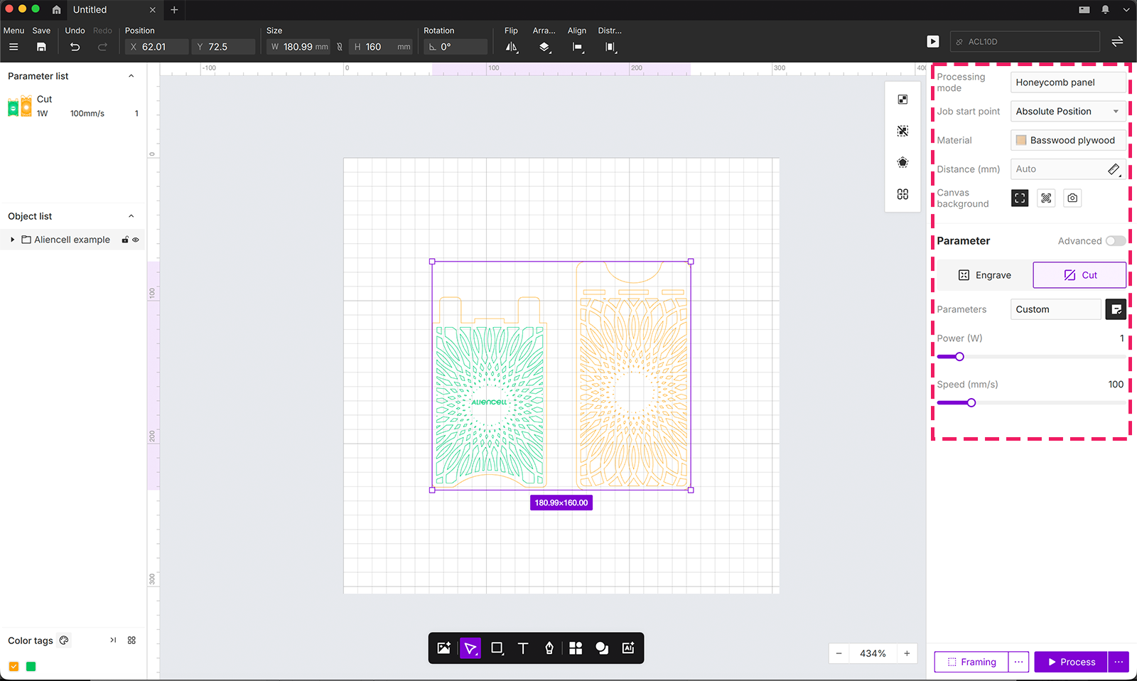
Task: Choose the Select arrow tool
Action: [470, 648]
